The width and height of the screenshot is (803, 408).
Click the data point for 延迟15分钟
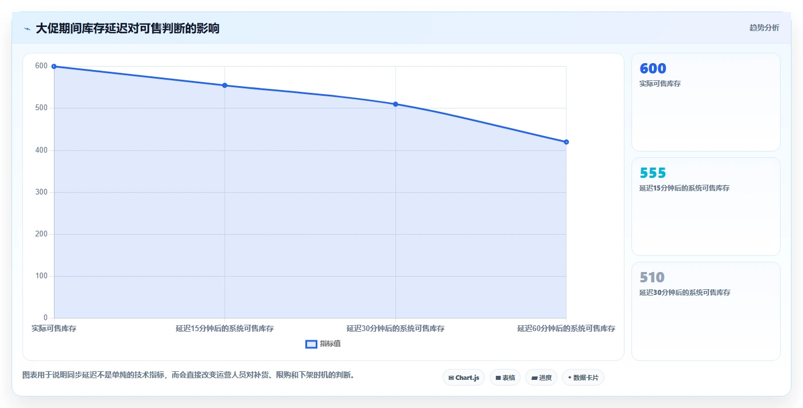(x=224, y=86)
